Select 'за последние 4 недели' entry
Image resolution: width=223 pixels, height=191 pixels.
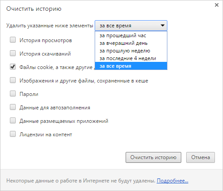click(x=131, y=58)
